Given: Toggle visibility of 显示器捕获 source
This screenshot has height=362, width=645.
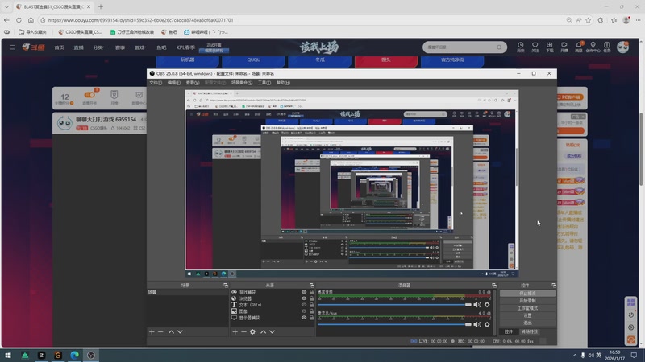Looking at the screenshot, I should pos(304,317).
